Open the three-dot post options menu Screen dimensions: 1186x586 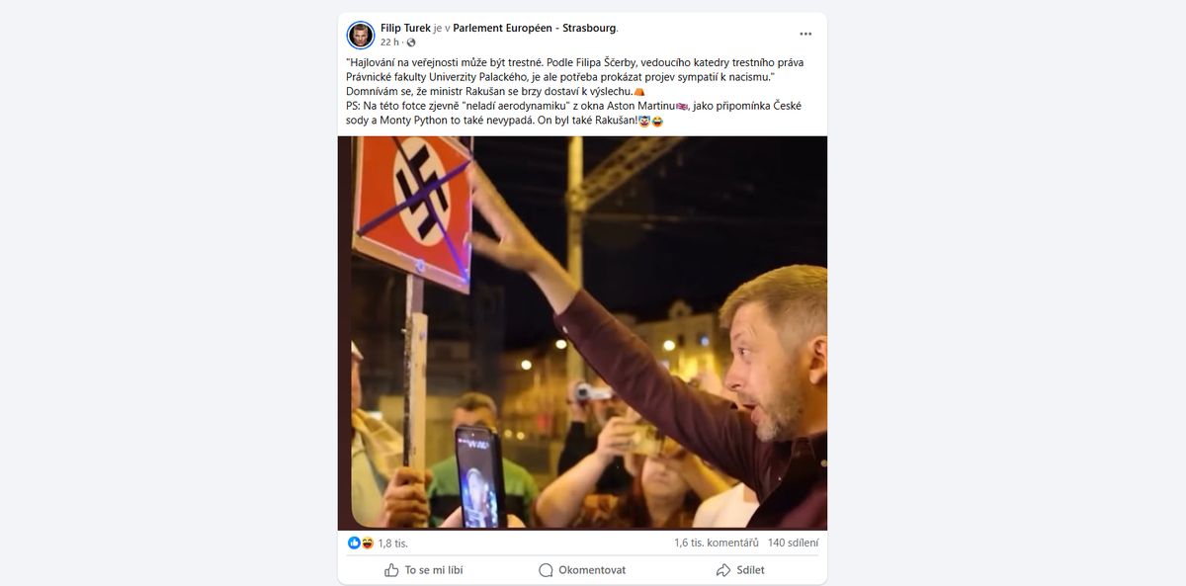click(x=805, y=34)
